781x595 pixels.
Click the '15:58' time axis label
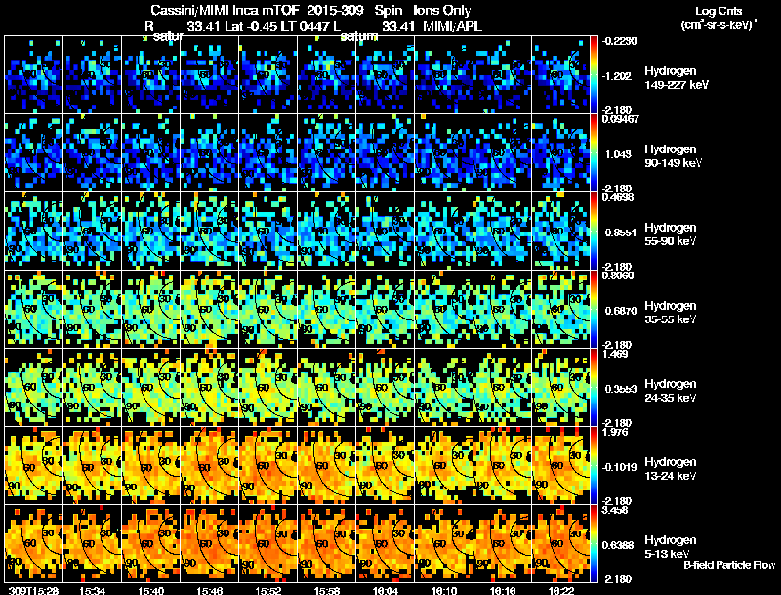(327, 591)
